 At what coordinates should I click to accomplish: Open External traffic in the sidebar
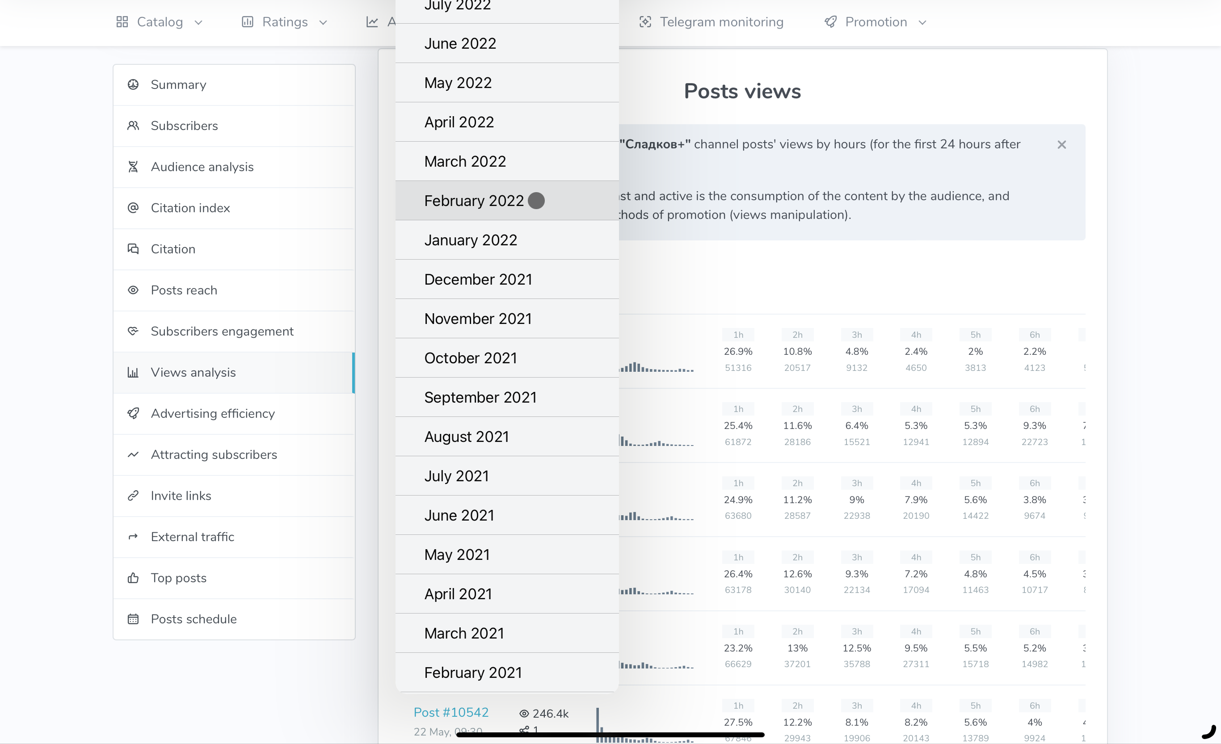(x=192, y=537)
